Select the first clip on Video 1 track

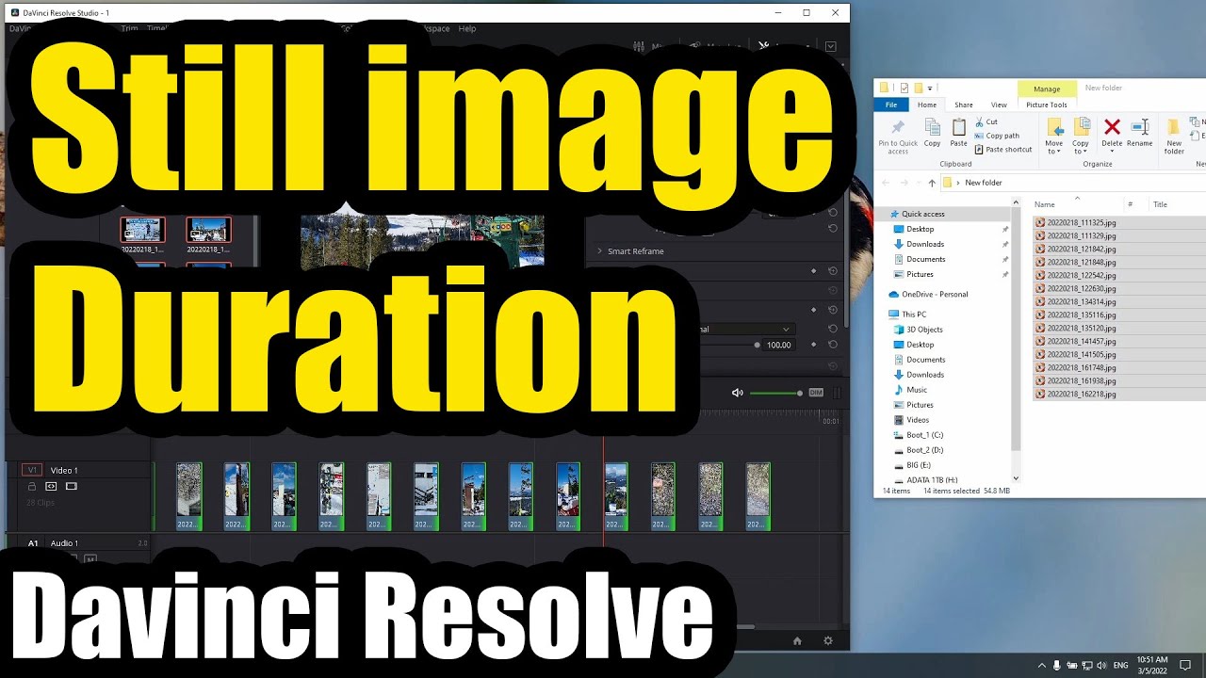pos(189,496)
